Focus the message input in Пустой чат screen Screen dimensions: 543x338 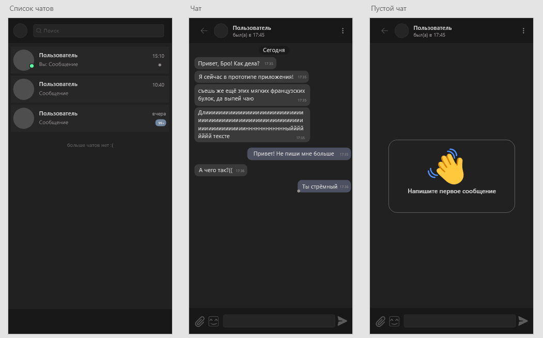coord(459,321)
